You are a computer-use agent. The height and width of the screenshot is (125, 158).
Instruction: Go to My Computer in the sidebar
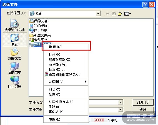pyautogui.click(x=15, y=68)
